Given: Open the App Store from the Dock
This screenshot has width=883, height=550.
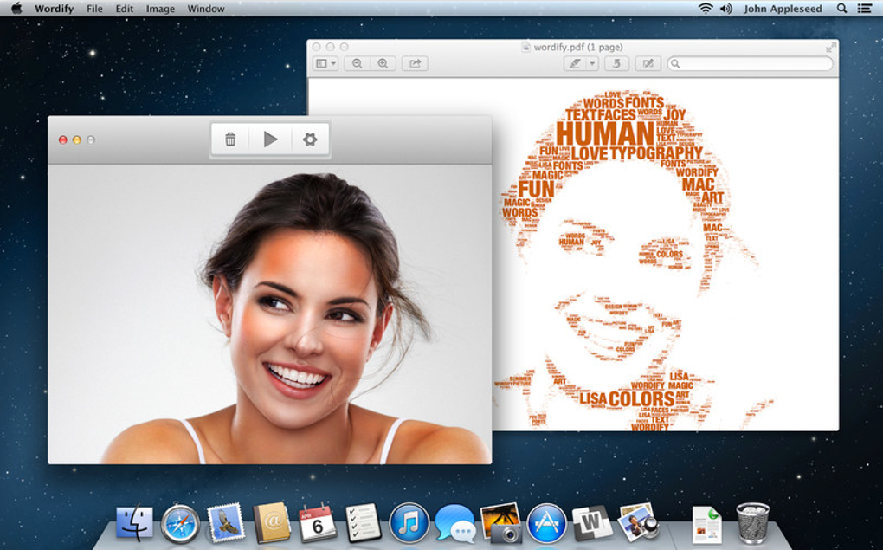Looking at the screenshot, I should (x=546, y=523).
